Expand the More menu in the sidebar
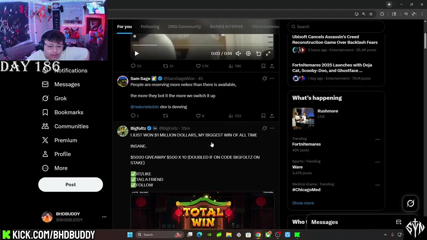Viewport: 427px width, 240px height. pyautogui.click(x=55, y=168)
